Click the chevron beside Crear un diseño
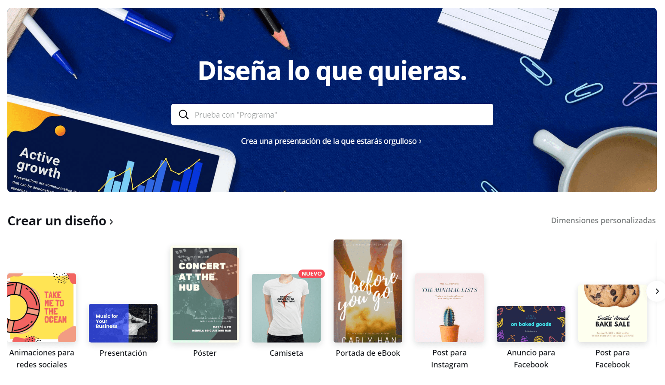 [x=111, y=221]
